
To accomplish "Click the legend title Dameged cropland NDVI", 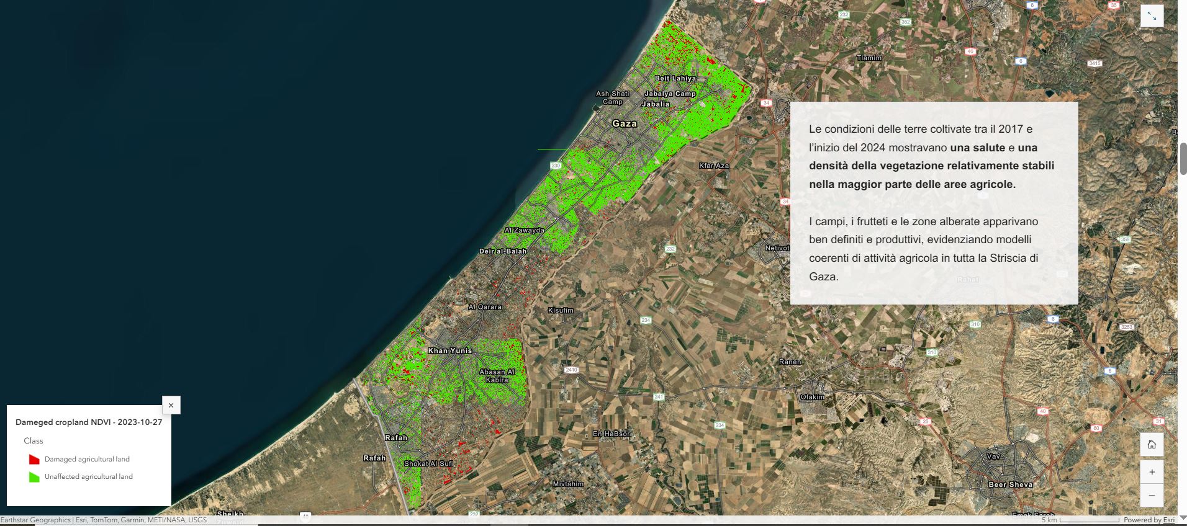I will pyautogui.click(x=89, y=422).
